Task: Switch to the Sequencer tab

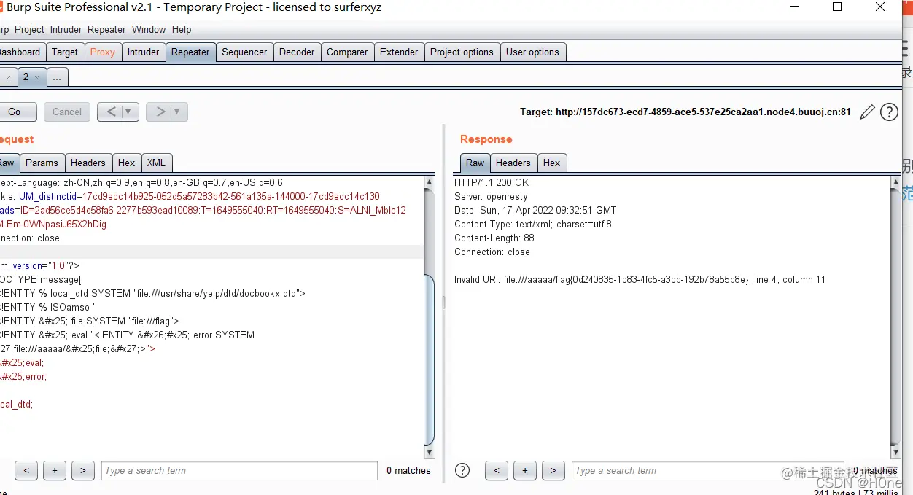Action: tap(244, 52)
